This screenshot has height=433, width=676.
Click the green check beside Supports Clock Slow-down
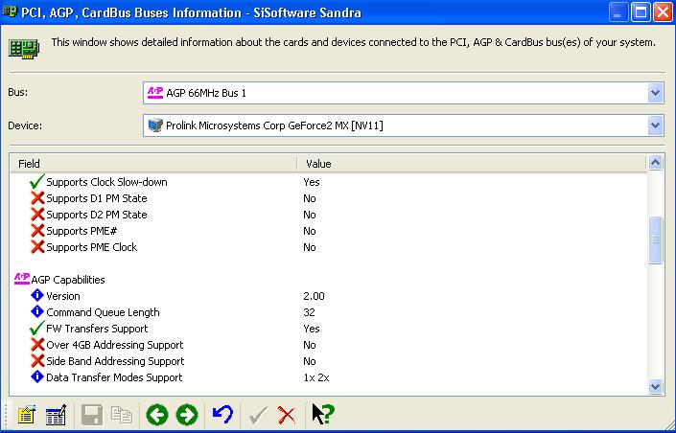pos(37,182)
